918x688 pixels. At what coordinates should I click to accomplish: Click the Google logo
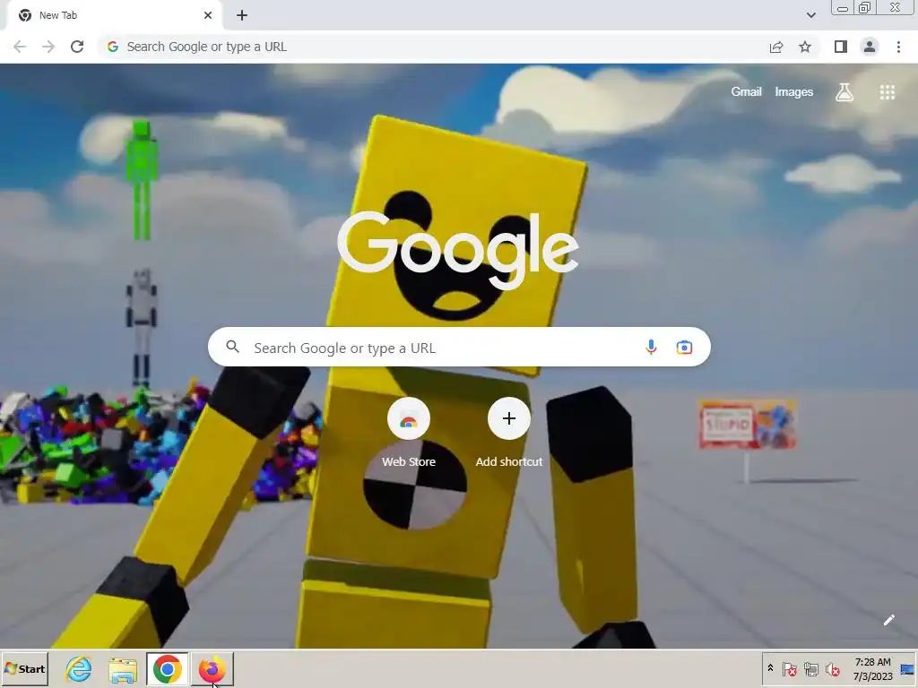click(458, 250)
